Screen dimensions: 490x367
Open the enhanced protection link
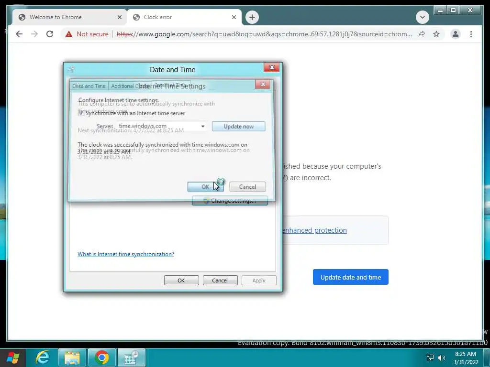[314, 230]
